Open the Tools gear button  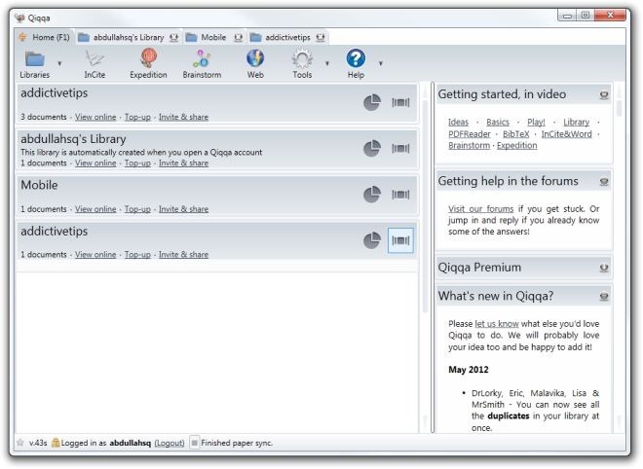(x=302, y=64)
